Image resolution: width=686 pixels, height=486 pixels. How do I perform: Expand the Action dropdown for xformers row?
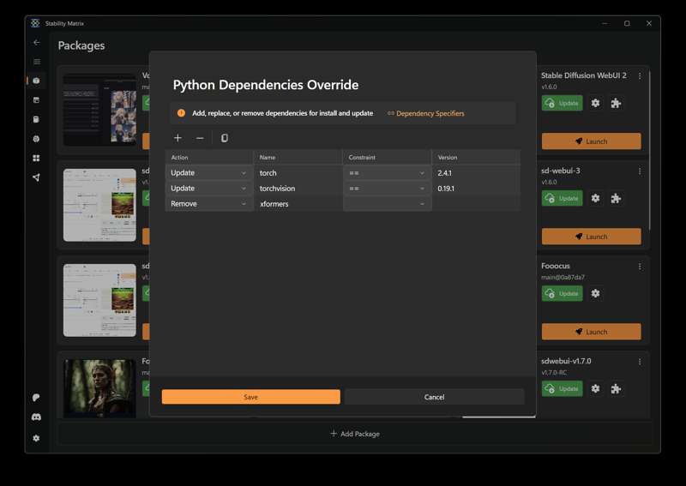pos(208,204)
